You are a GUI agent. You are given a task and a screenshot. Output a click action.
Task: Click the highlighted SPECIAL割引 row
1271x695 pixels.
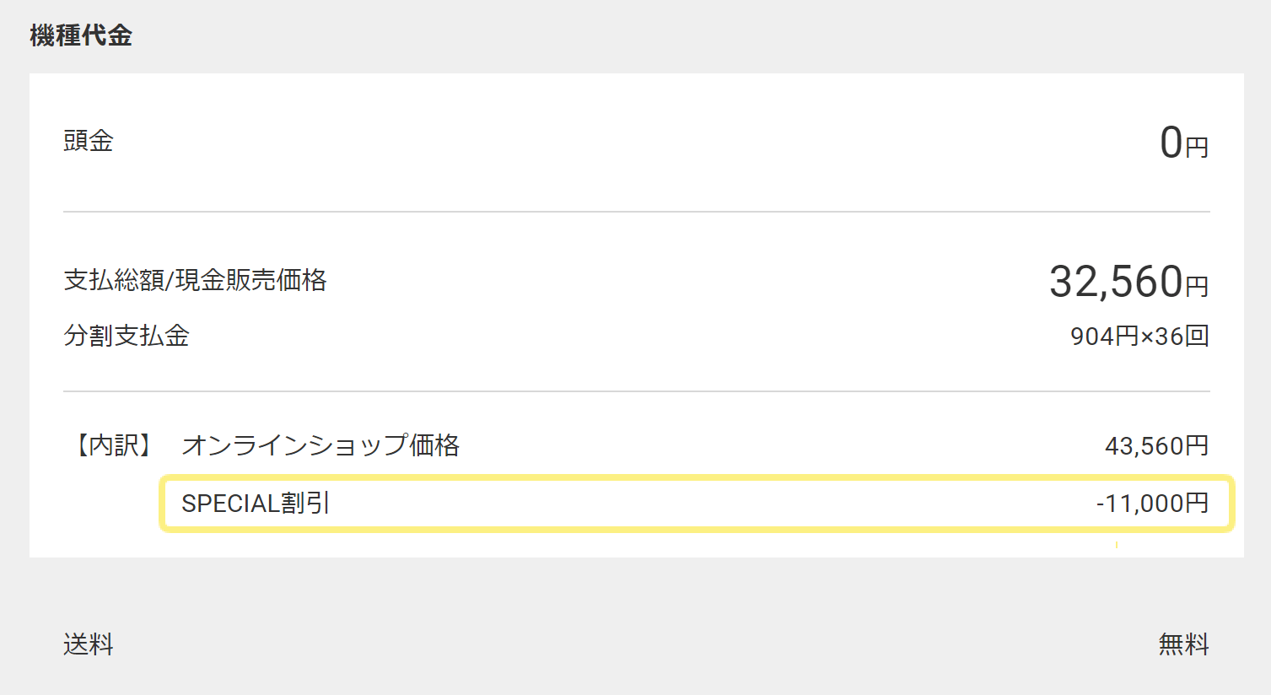(x=697, y=504)
